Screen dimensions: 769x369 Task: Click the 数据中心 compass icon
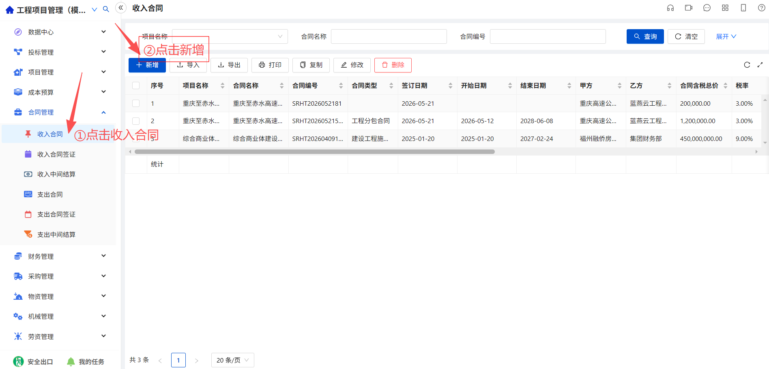[18, 32]
